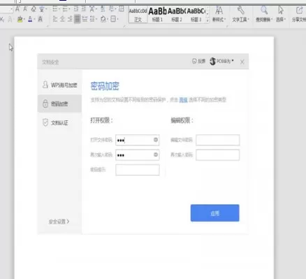Open the highlight color dropdown arrow

tap(24, 19)
